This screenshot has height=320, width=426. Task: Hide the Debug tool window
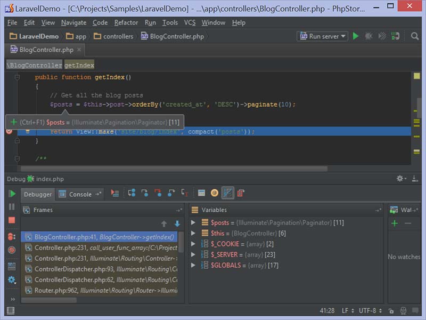(415, 179)
